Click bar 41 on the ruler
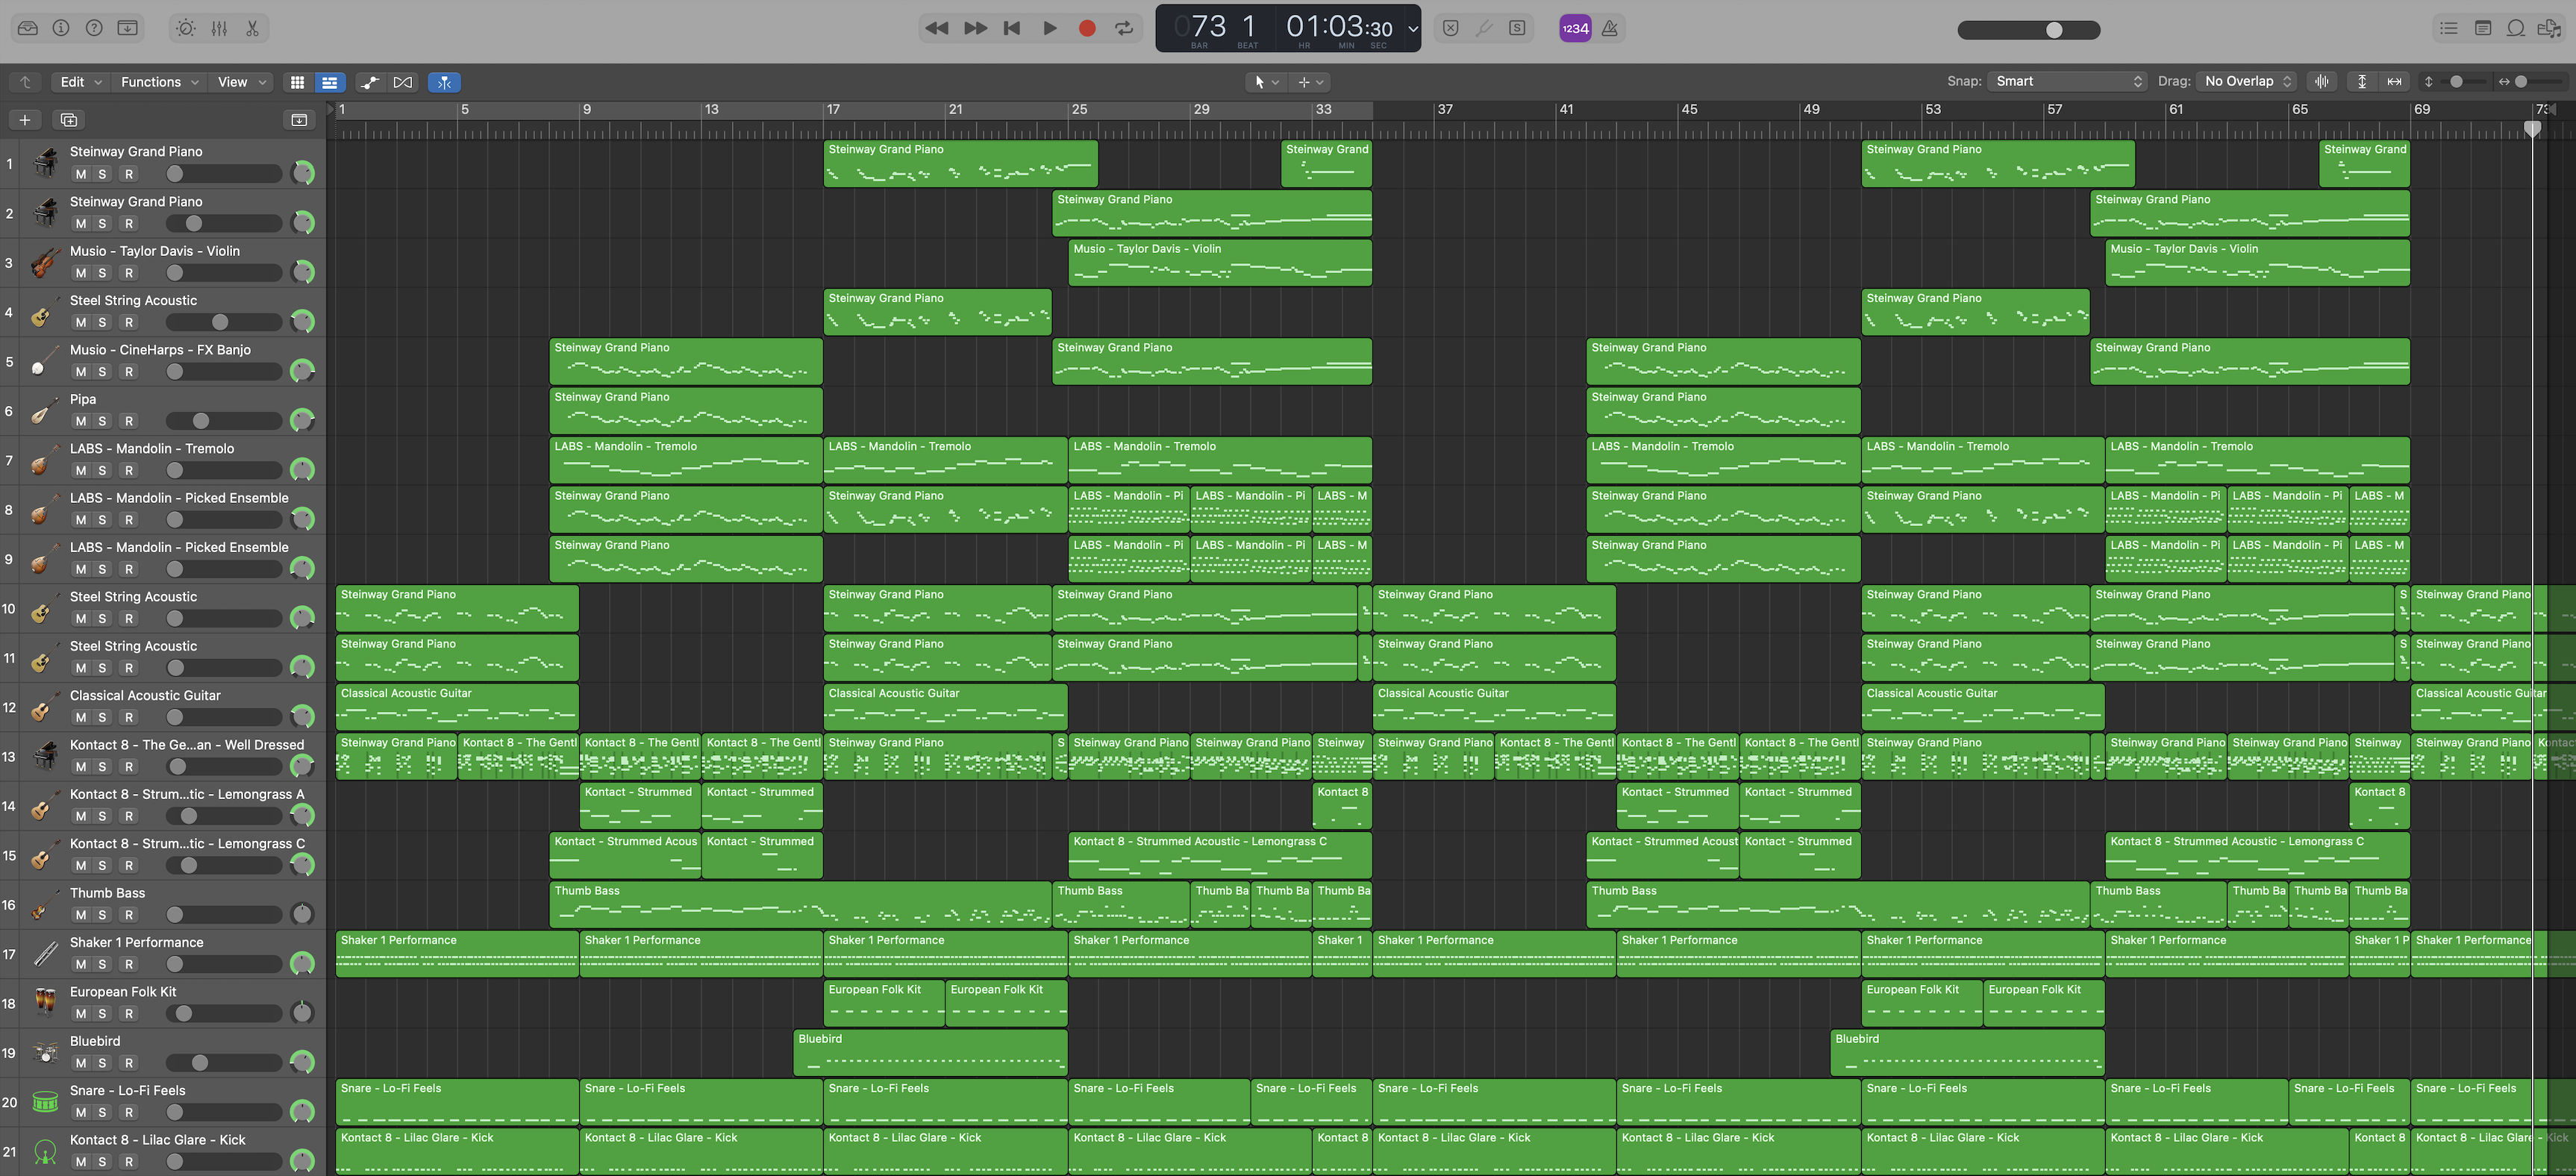Image resolution: width=2576 pixels, height=1176 pixels. 1566,109
